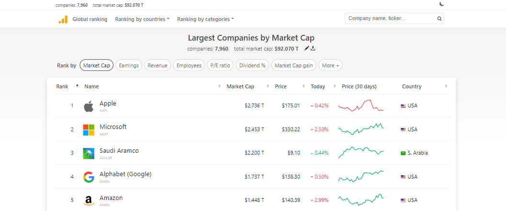The image size is (506, 211).
Task: Click the USA flag in Microsoft row
Action: click(x=403, y=130)
